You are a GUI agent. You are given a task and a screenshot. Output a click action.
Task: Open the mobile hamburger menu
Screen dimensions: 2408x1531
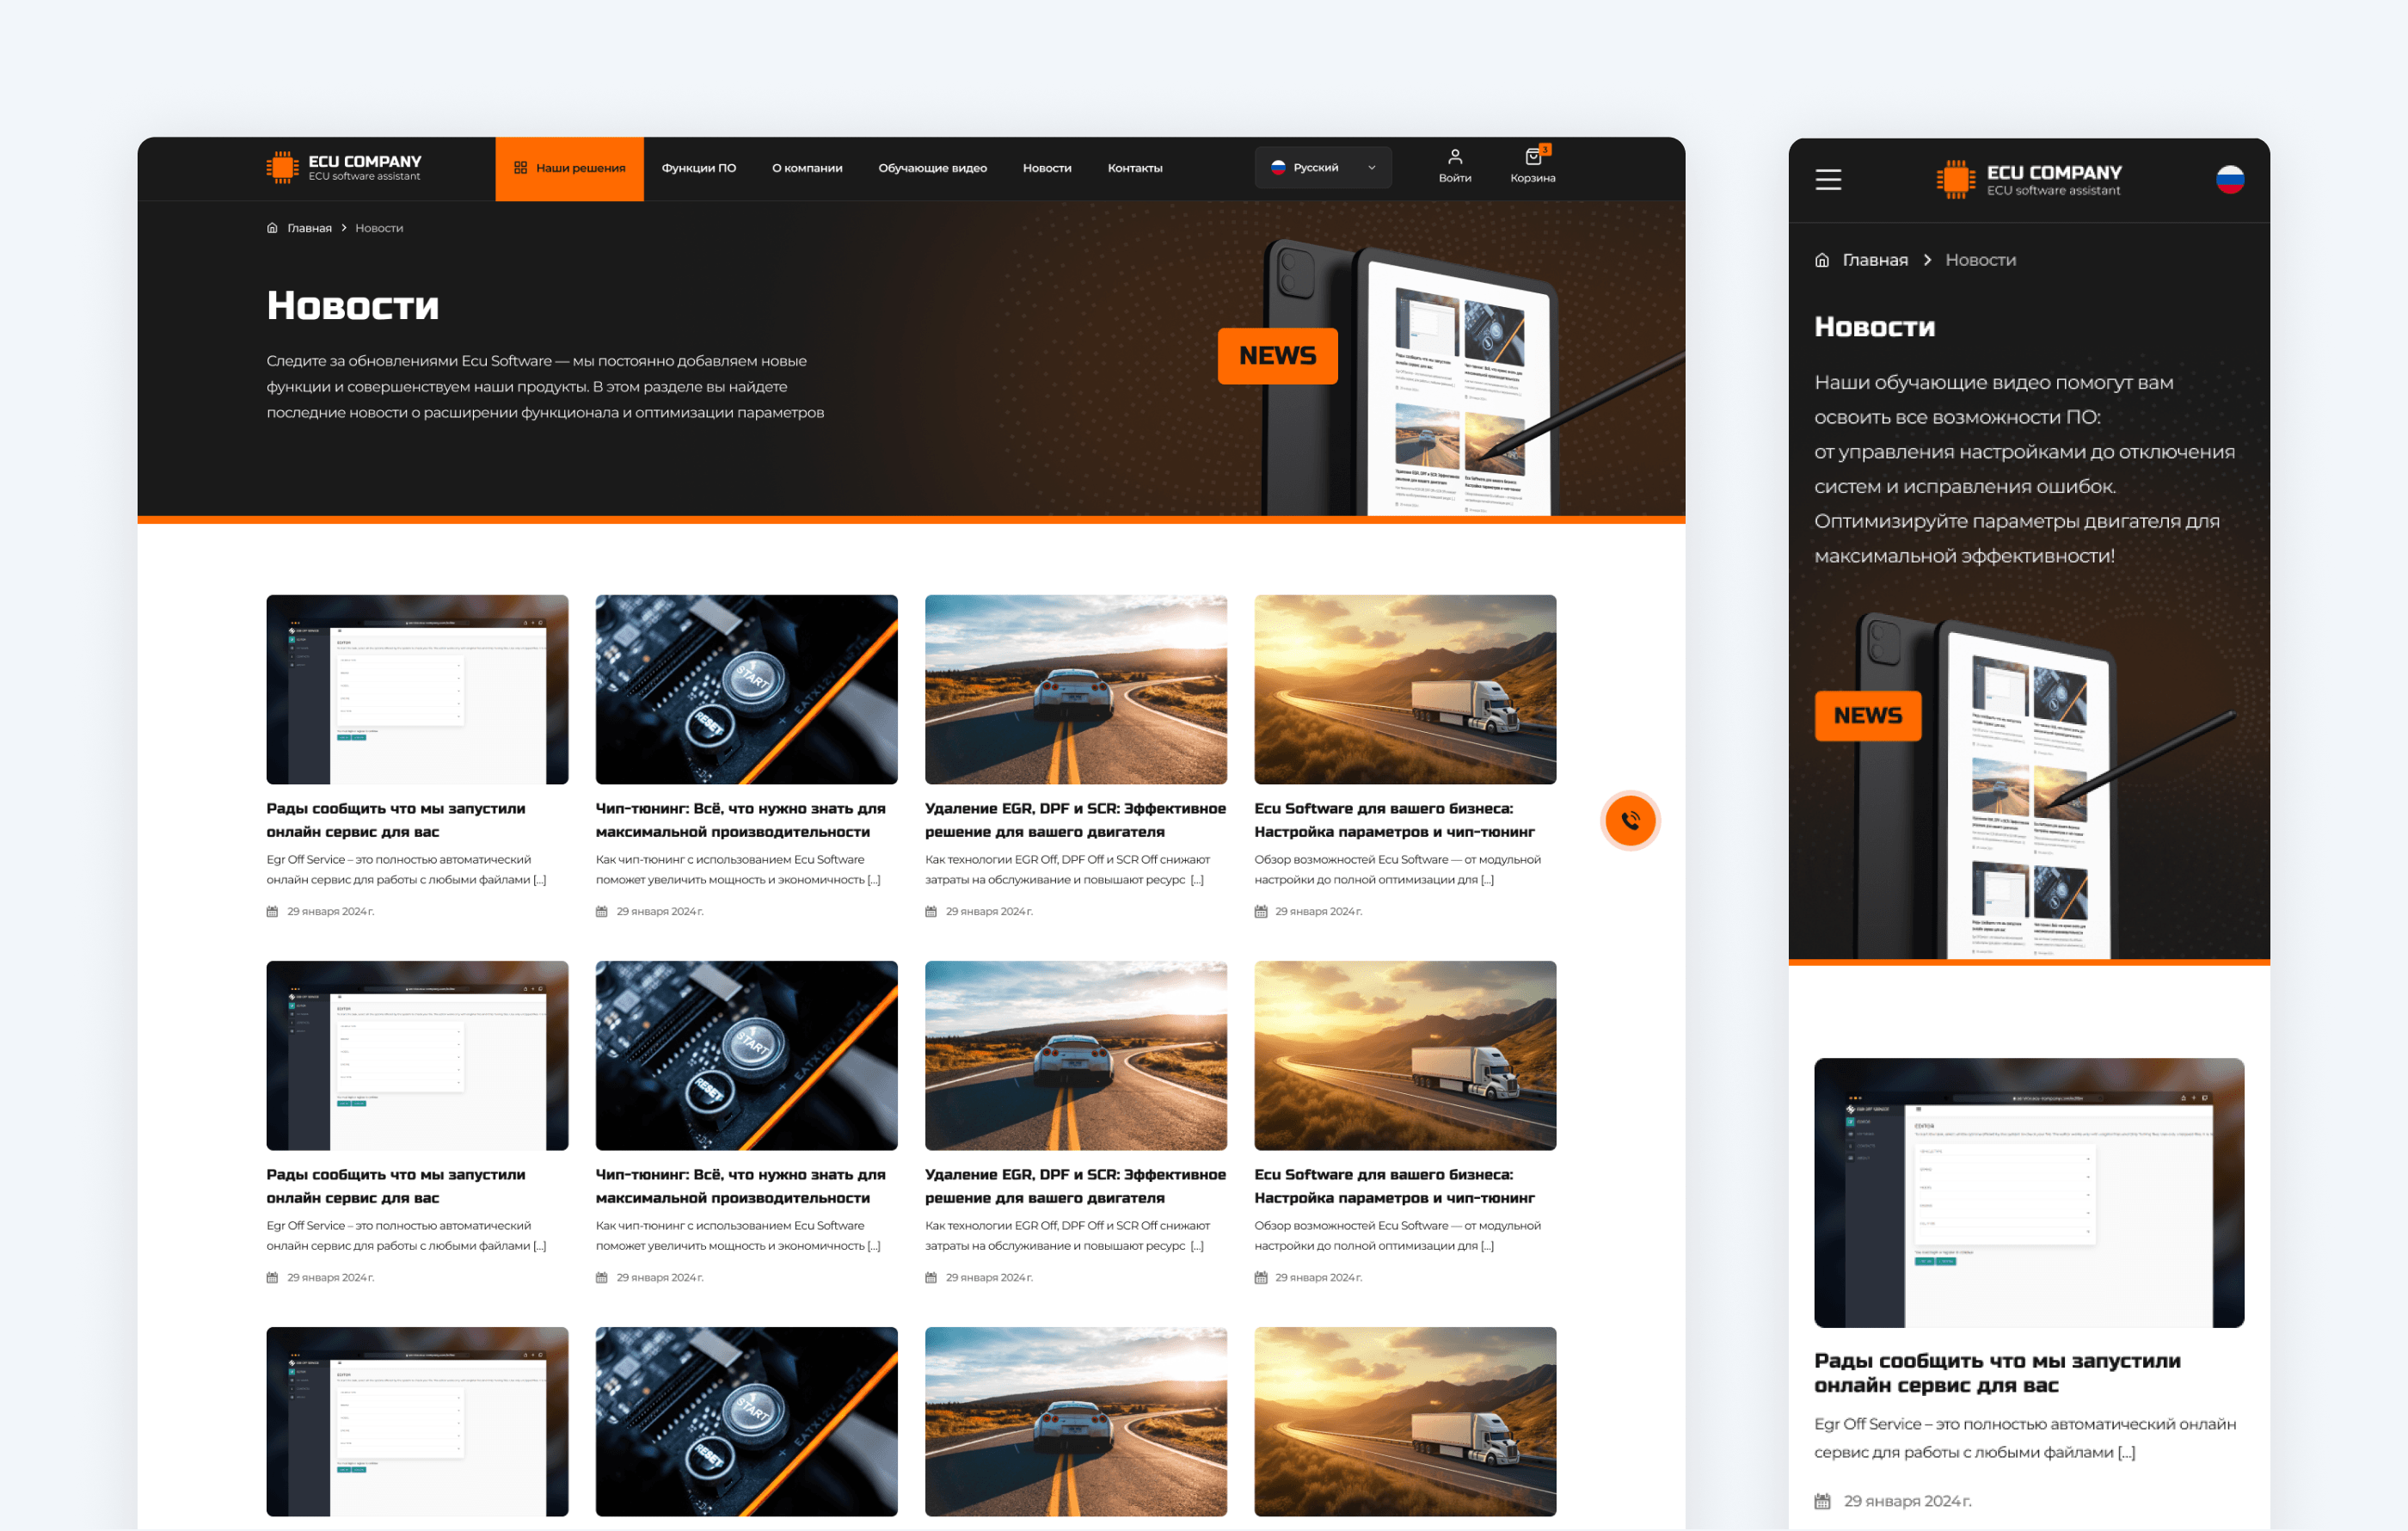pos(1828,179)
